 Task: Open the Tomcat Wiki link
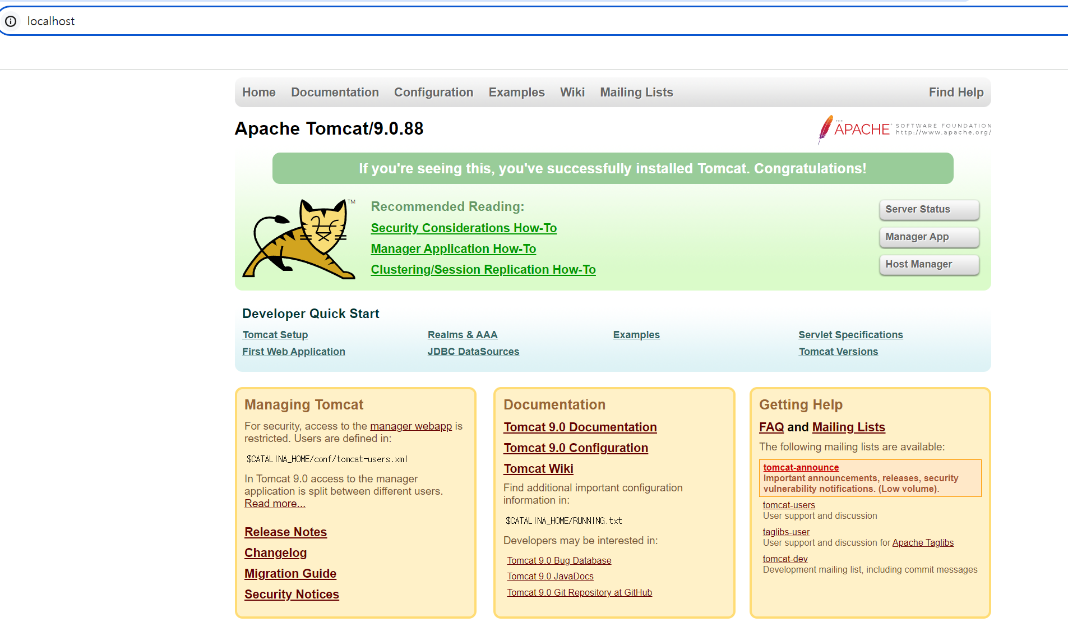click(x=538, y=469)
